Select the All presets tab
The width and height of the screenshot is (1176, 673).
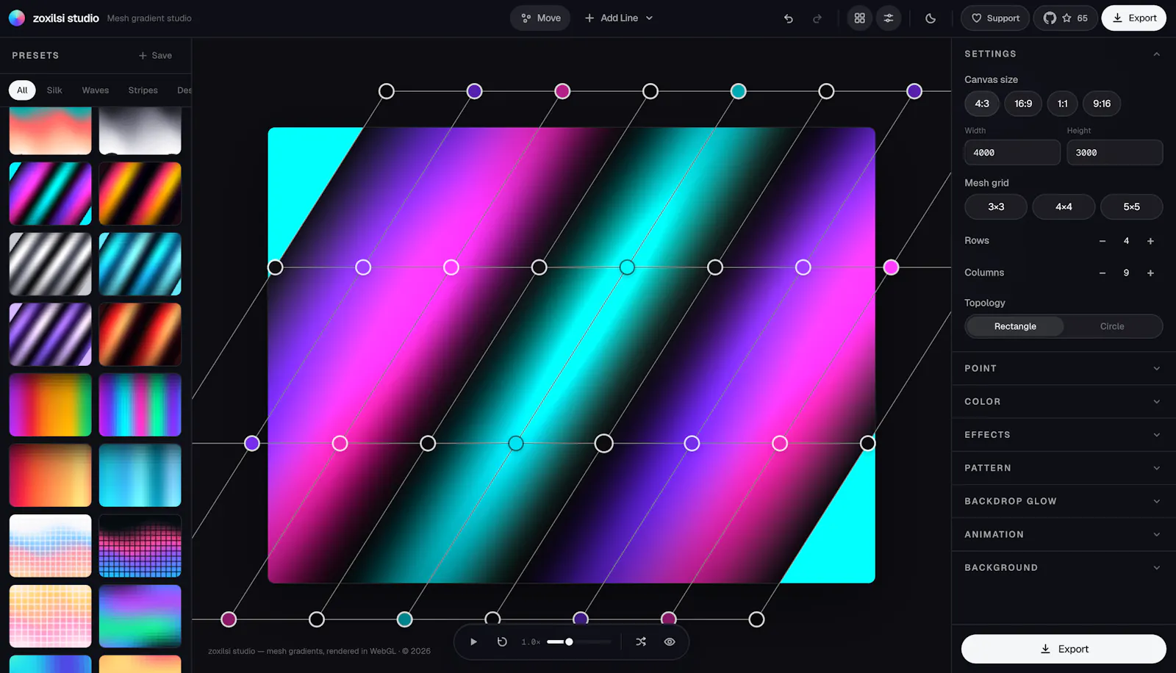coord(22,90)
